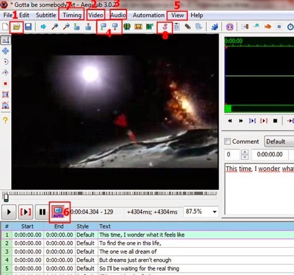Open the Subtitle menu

(46, 15)
